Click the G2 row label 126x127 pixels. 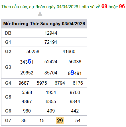coord(8,51)
